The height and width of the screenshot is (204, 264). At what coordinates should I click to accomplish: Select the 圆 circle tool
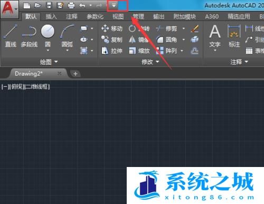pos(48,35)
